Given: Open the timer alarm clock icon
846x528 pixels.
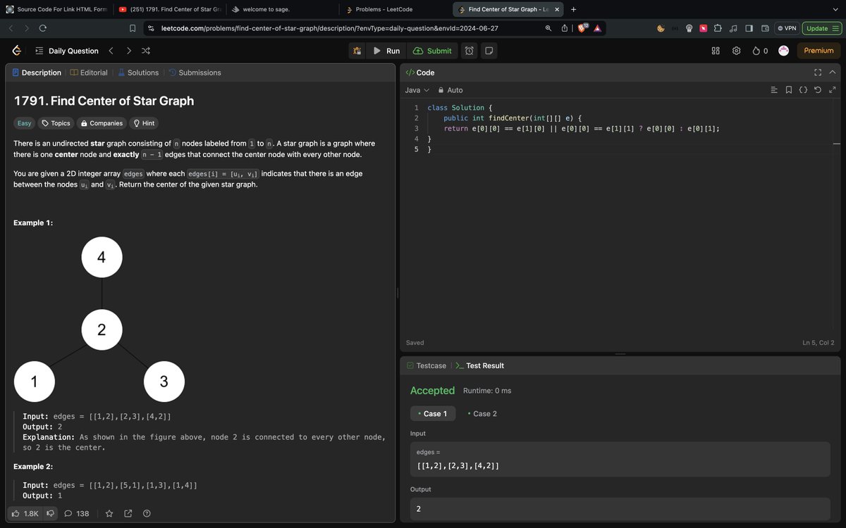Looking at the screenshot, I should 470,51.
